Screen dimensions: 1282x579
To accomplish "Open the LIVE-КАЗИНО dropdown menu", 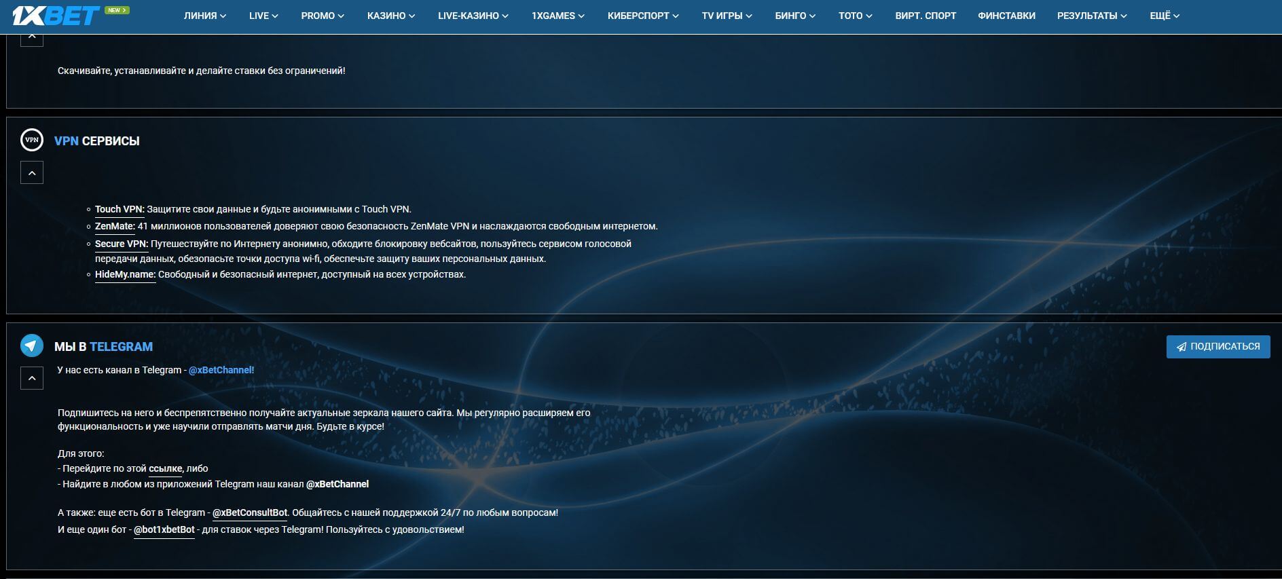I will coord(473,16).
